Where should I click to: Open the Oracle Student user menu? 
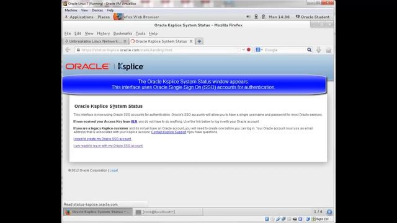[313, 17]
